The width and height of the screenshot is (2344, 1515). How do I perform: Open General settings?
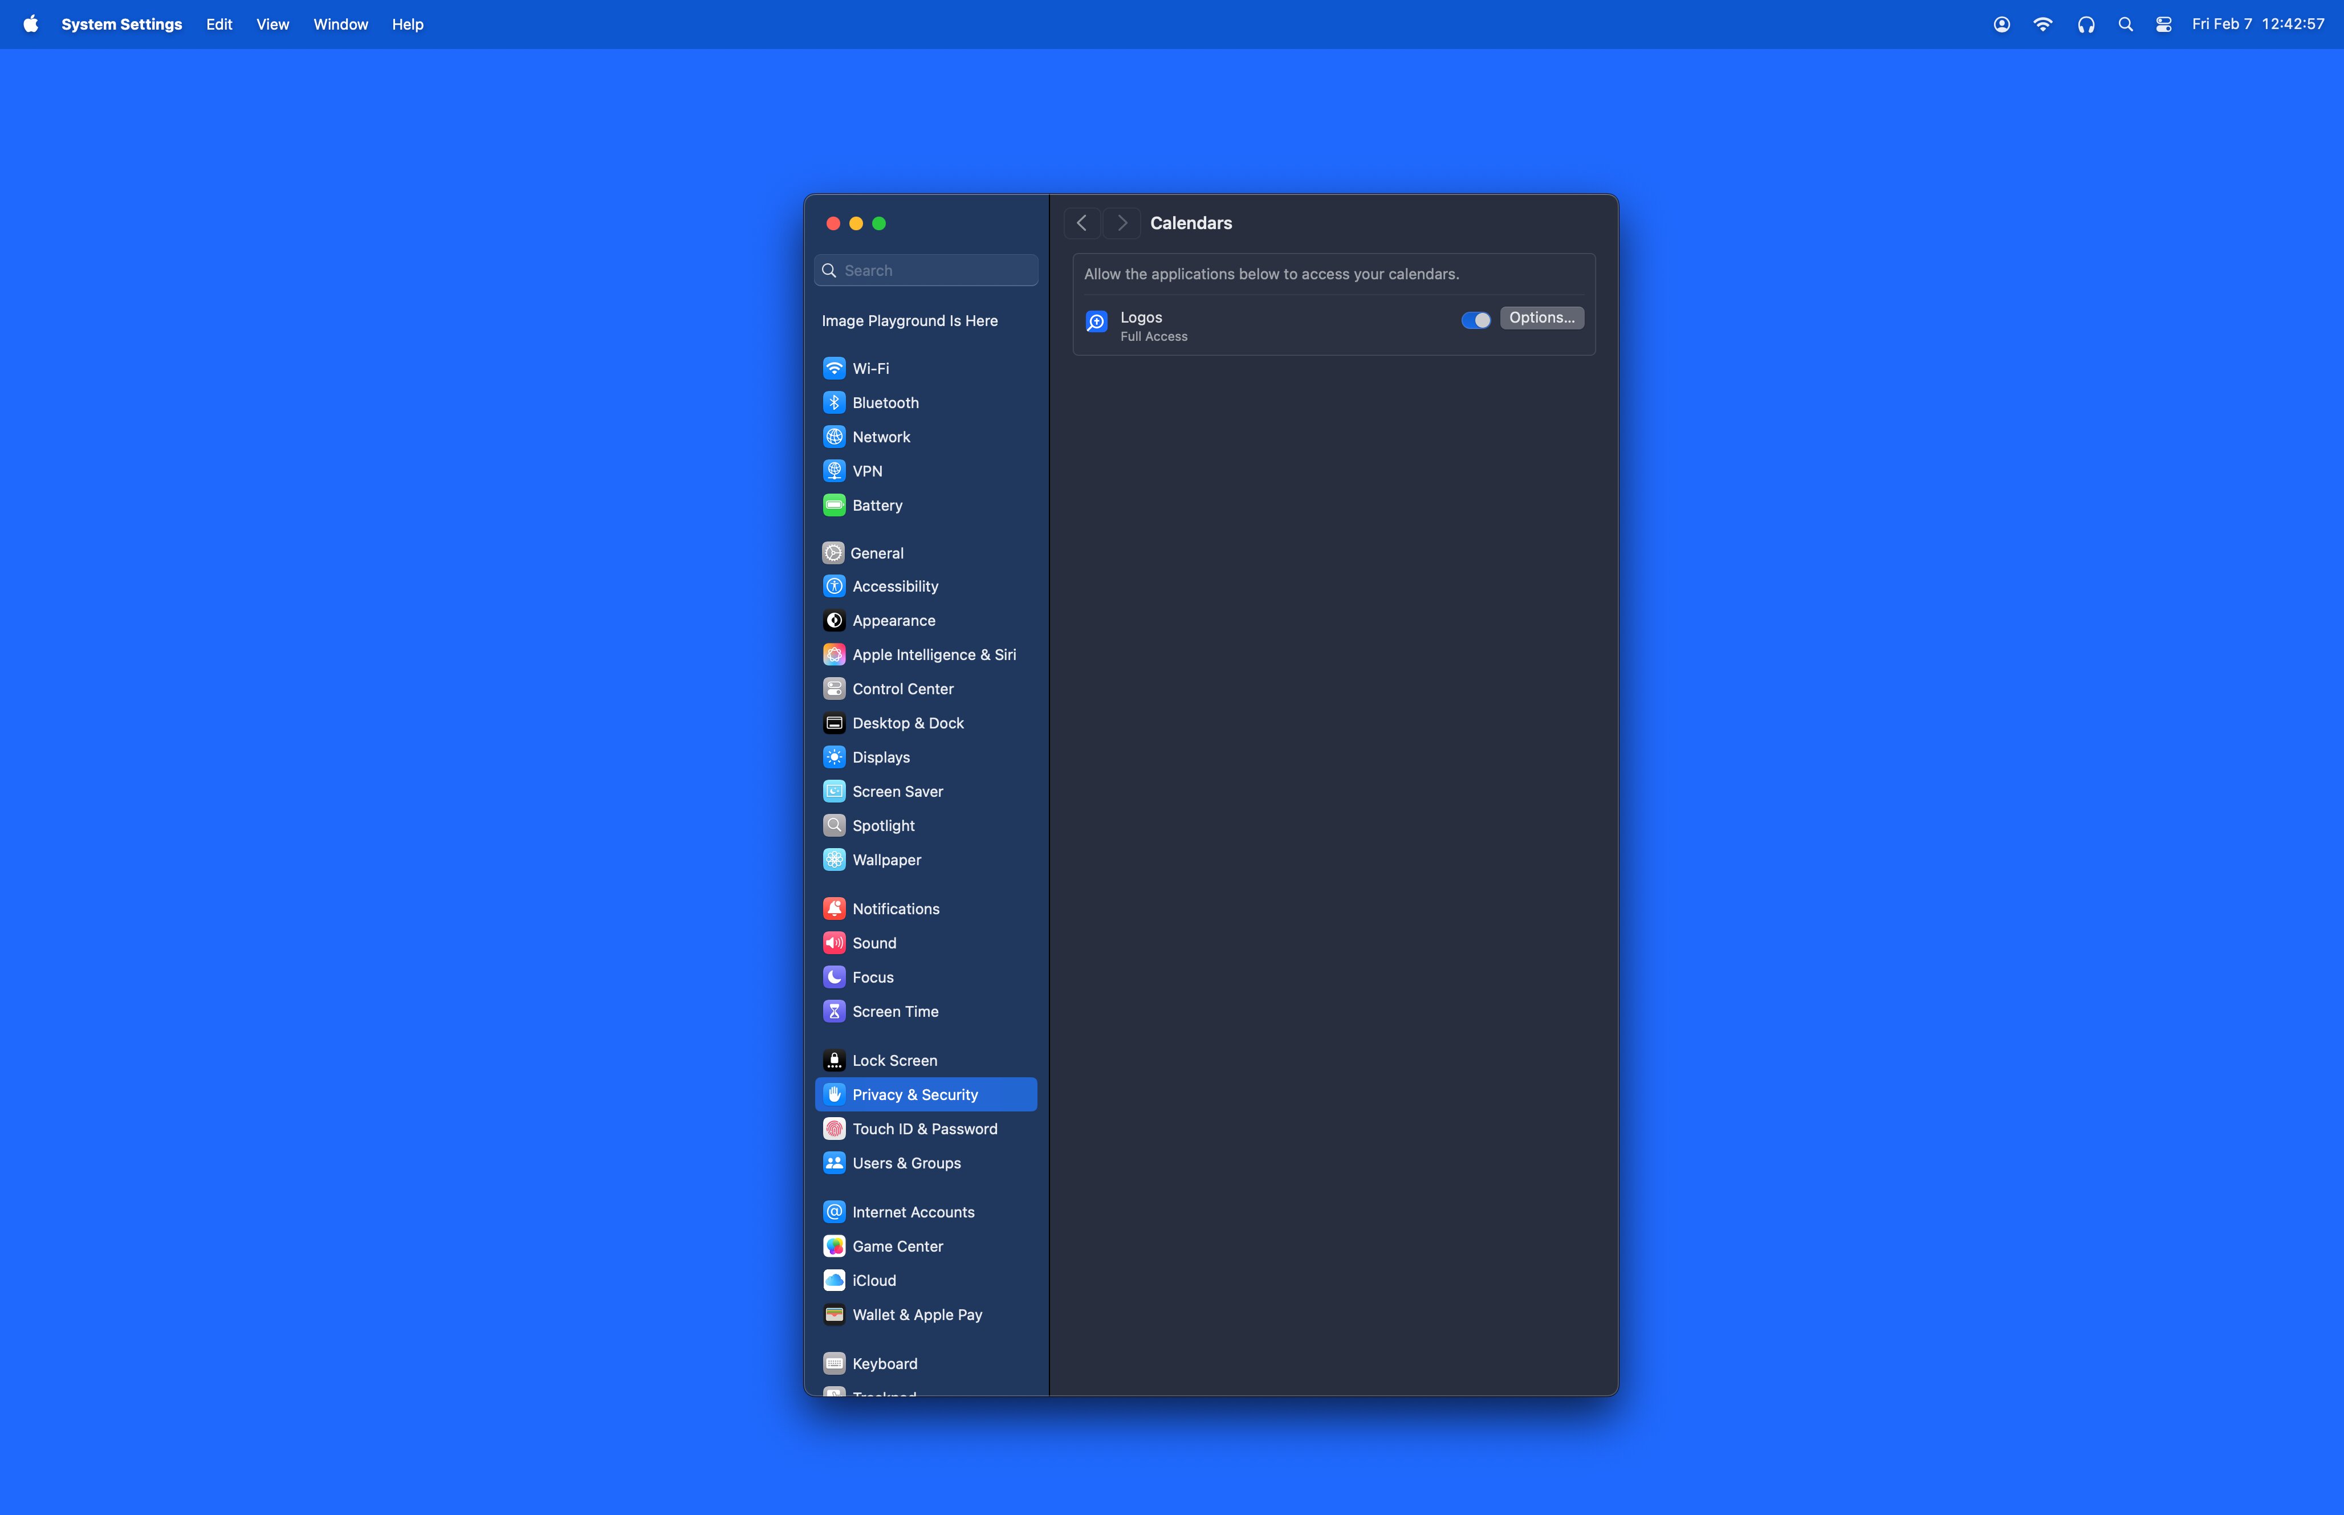pos(926,553)
